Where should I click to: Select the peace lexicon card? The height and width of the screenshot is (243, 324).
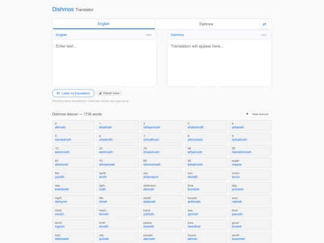pos(162,224)
